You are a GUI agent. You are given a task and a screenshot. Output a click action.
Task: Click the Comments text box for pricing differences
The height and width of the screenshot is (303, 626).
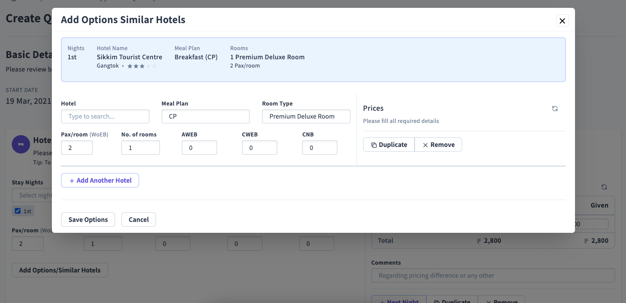(x=493, y=275)
